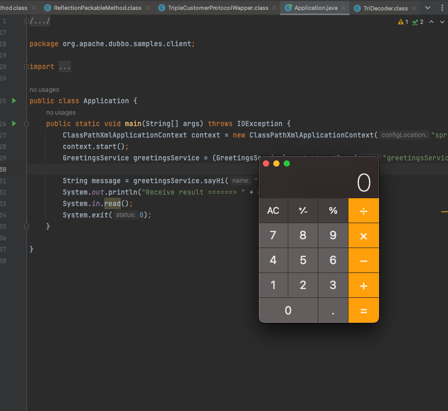Open editor tab options three-dot menu

coord(441,8)
